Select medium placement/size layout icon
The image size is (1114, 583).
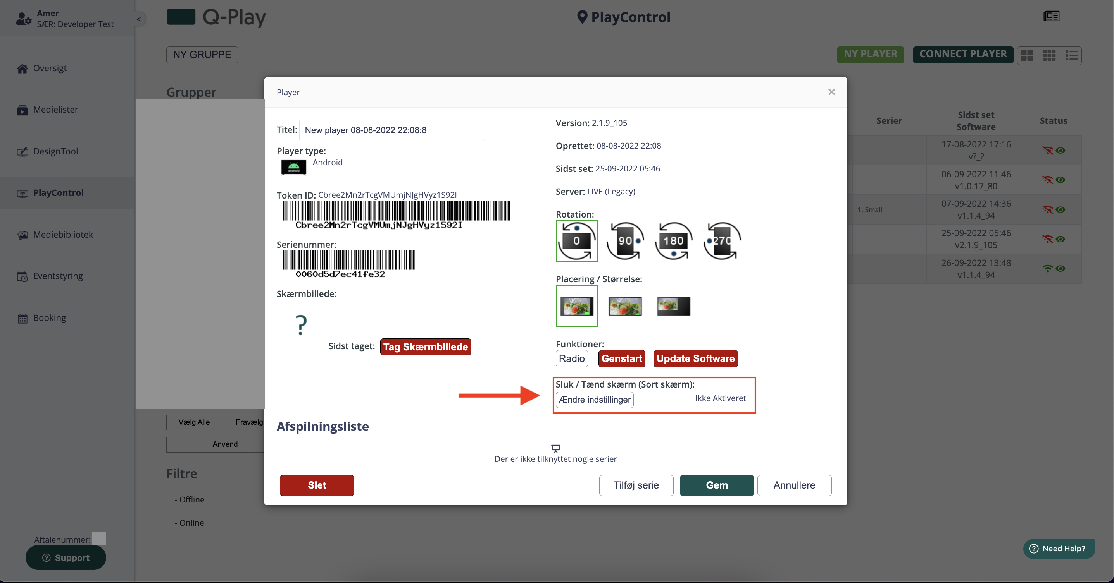click(x=624, y=306)
